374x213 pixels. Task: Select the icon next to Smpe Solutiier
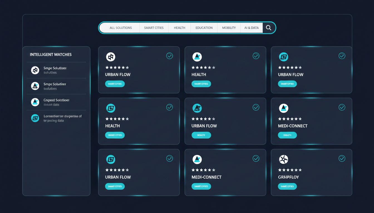point(35,86)
